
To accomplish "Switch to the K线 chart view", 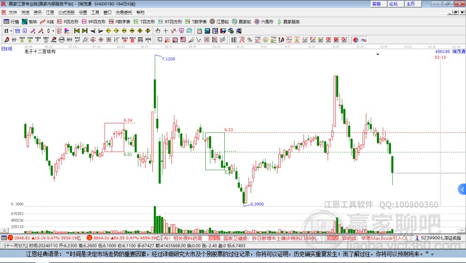I will click(x=47, y=22).
